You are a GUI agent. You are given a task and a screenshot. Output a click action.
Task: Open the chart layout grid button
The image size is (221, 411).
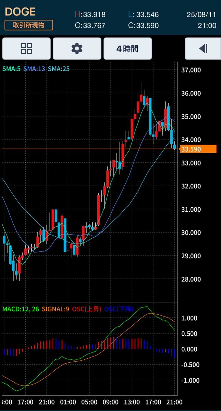(x=26, y=49)
